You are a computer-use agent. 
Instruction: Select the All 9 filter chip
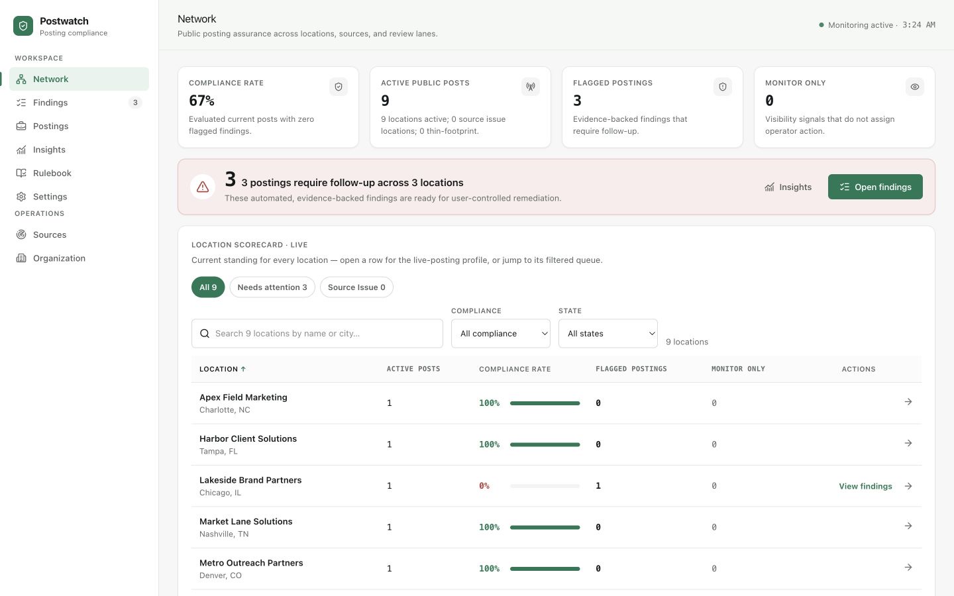(208, 287)
